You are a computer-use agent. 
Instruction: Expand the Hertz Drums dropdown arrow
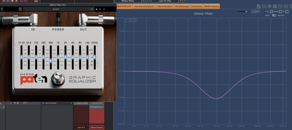[71, 103]
